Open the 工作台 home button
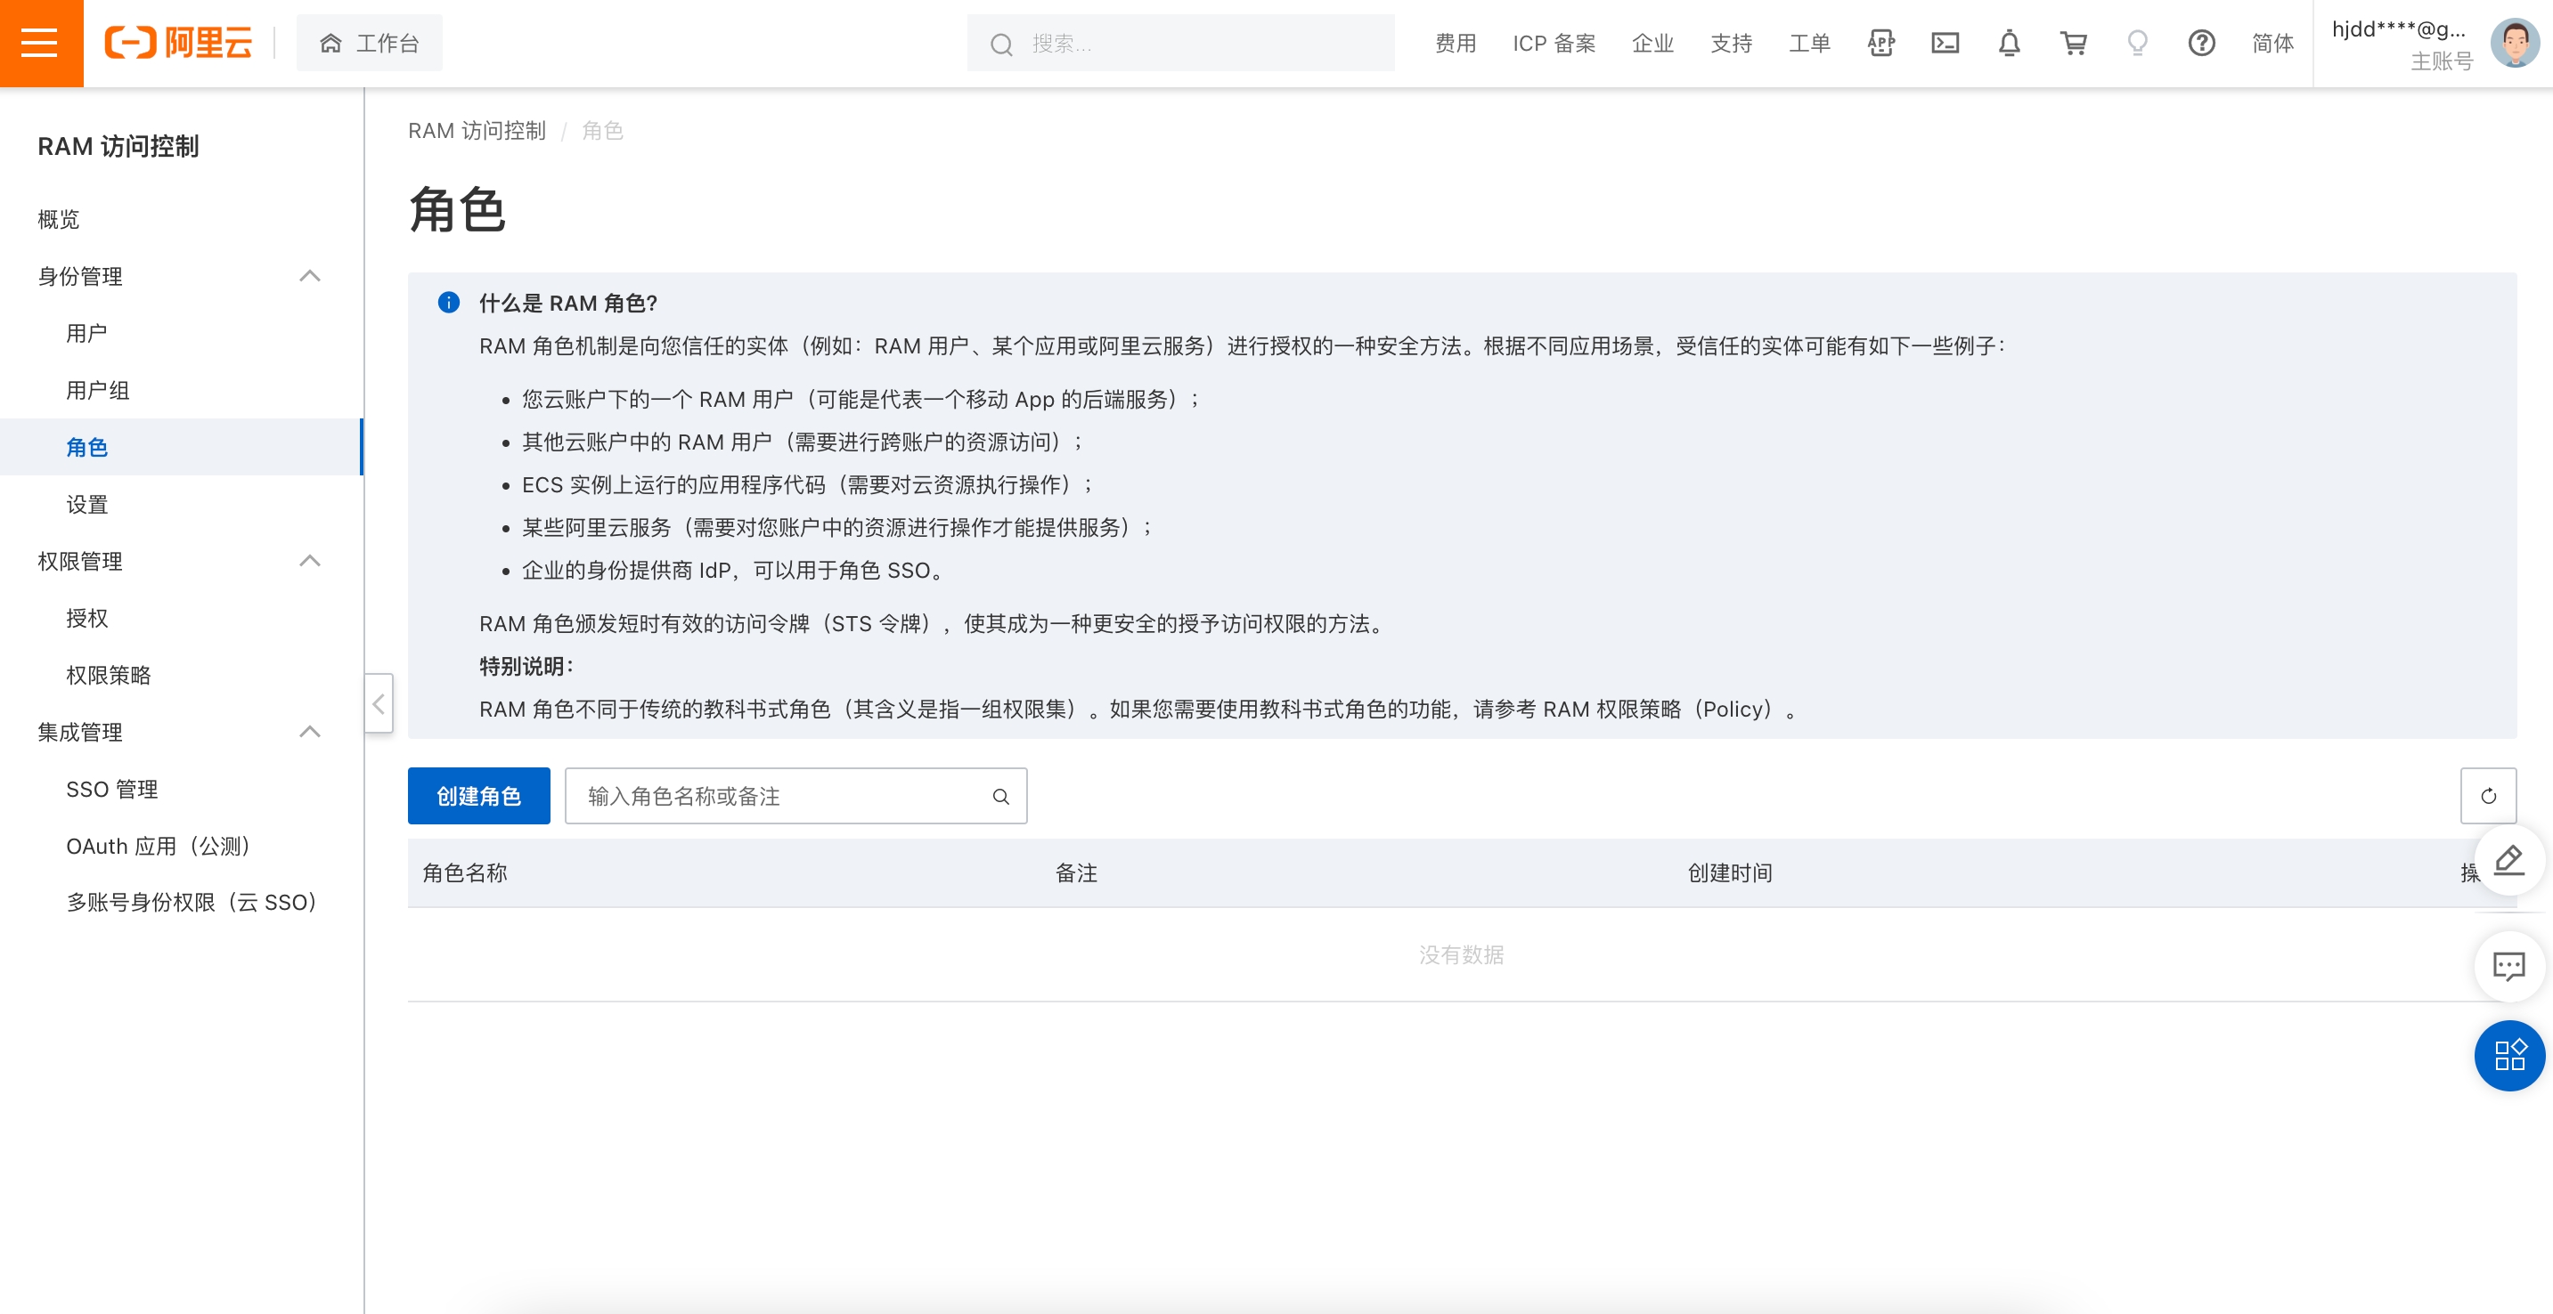 [369, 43]
